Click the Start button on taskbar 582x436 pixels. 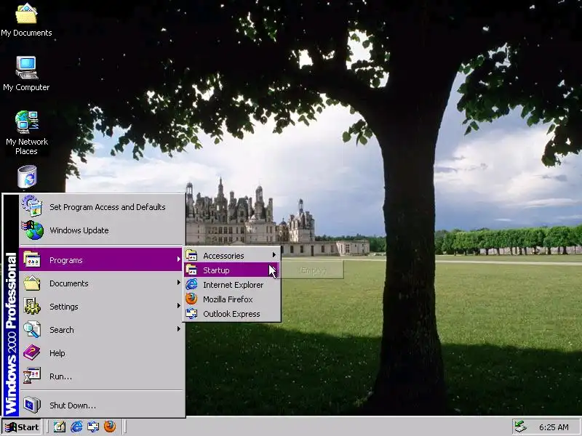pos(21,427)
